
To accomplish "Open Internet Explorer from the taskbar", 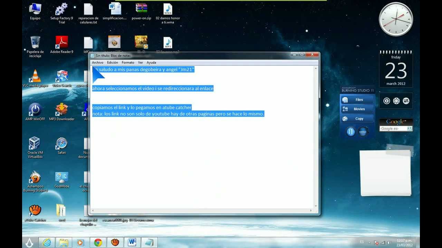I will 47,242.
